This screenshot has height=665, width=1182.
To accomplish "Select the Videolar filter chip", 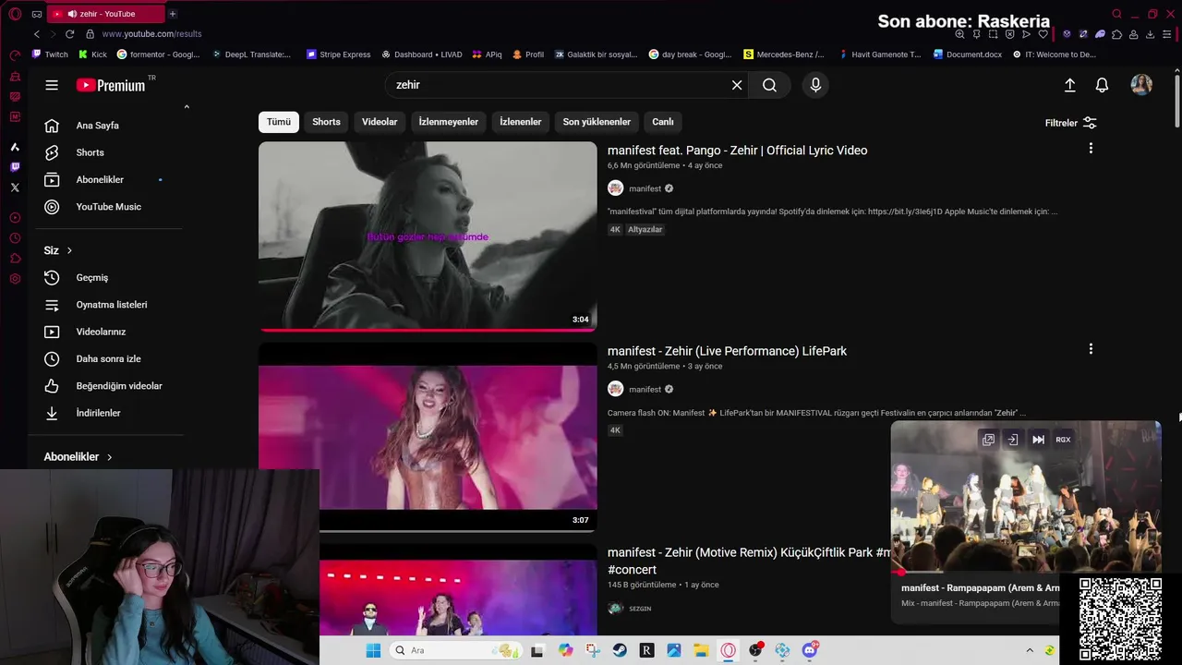I will point(380,122).
